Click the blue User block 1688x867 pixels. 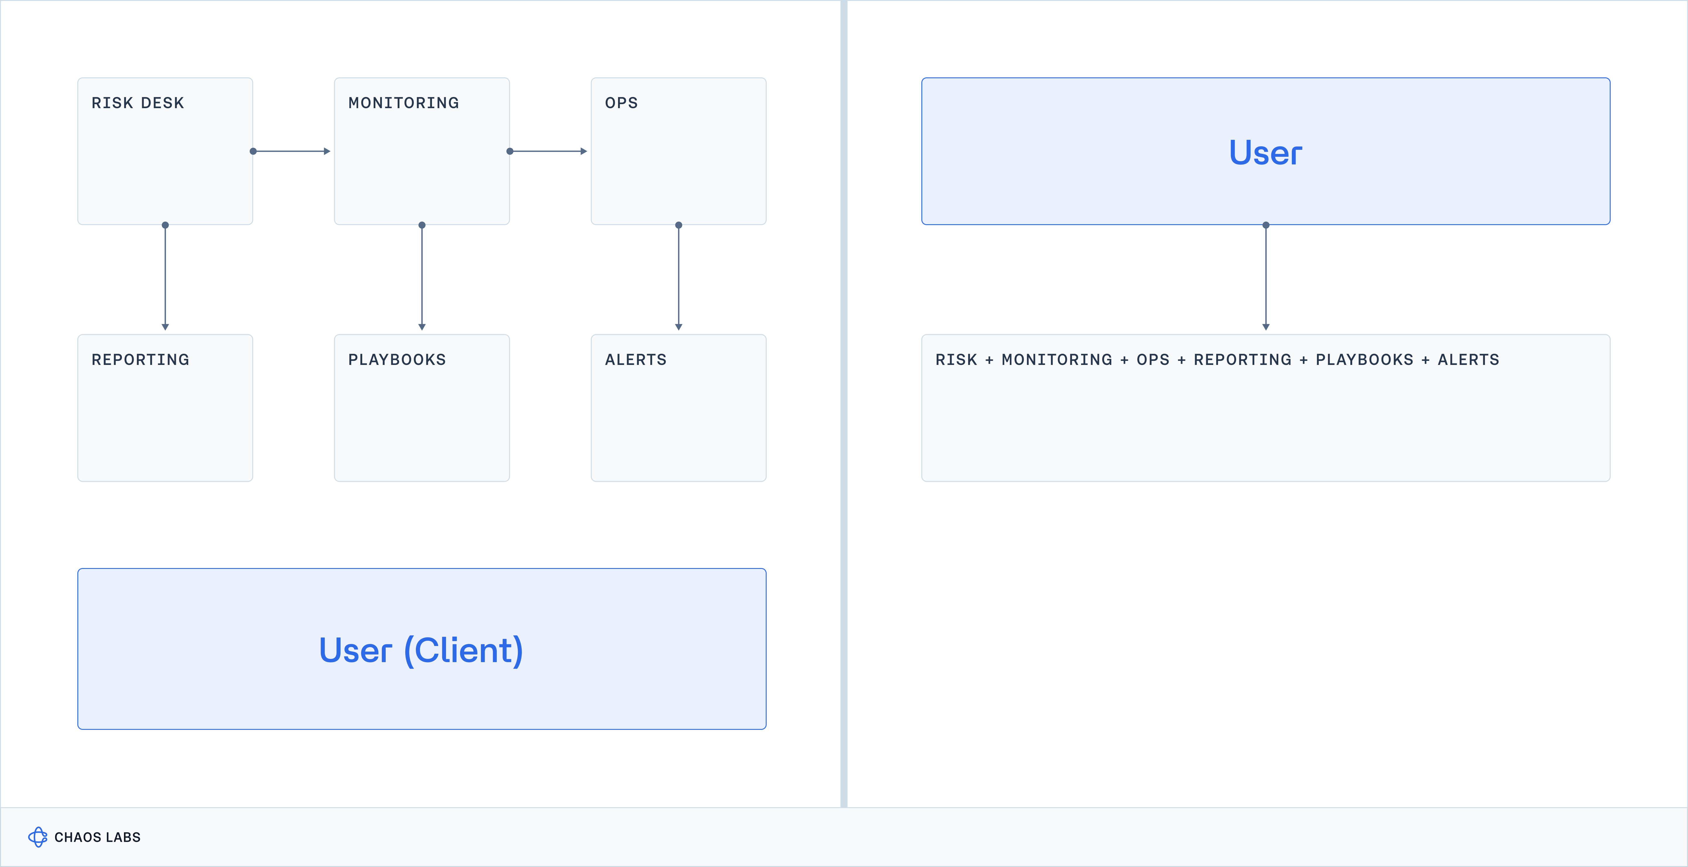coord(1265,151)
